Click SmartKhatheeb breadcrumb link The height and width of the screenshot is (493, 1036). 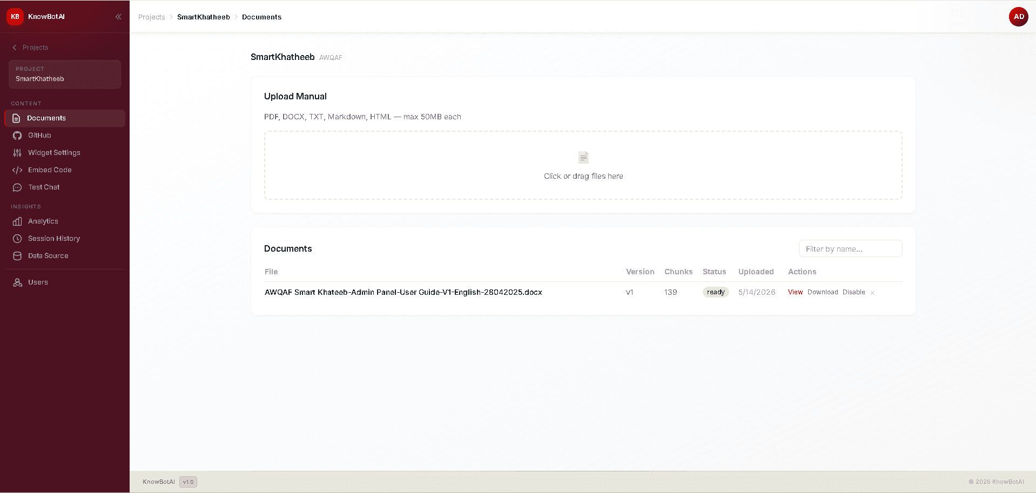point(204,17)
